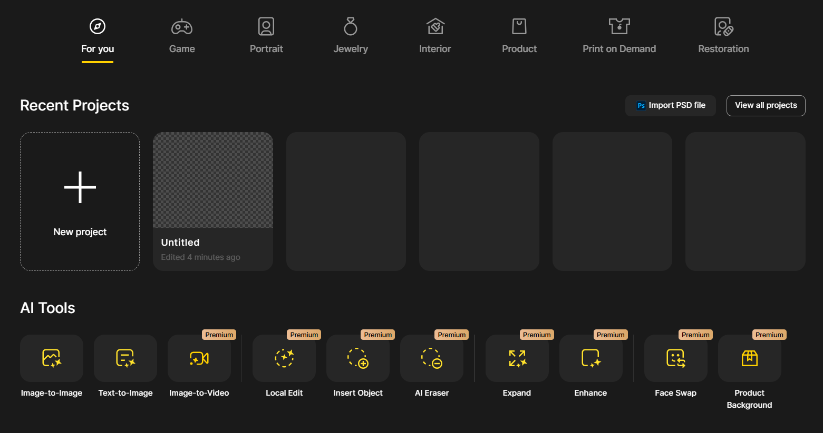Click the For you compass icon
The image size is (823, 433).
(x=98, y=26)
